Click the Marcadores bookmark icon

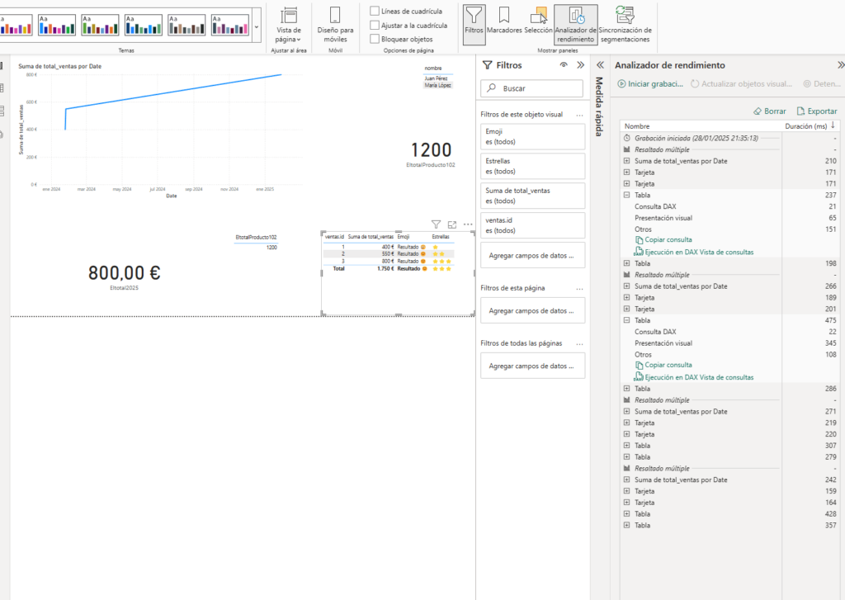tap(504, 21)
